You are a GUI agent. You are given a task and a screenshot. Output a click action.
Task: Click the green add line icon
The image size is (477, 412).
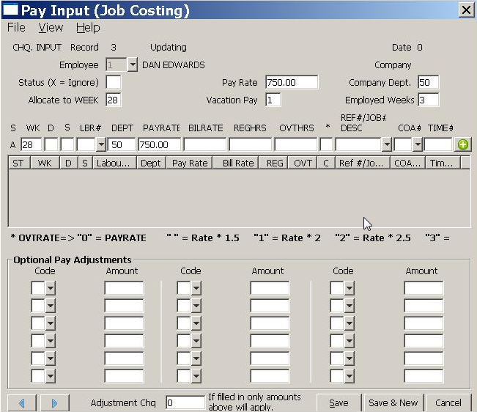coord(462,144)
